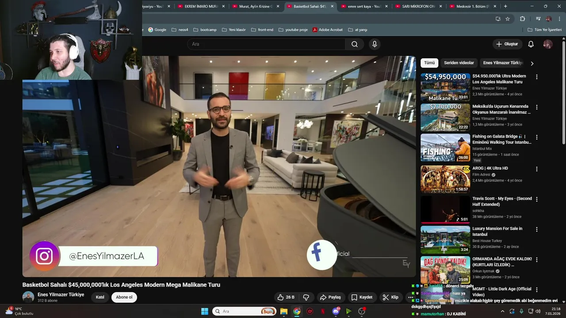
Task: Open the neos4 bookmarks folder
Action: coord(180,30)
